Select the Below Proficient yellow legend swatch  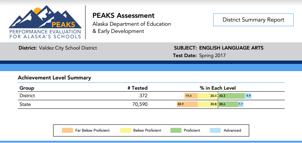coord(125,130)
